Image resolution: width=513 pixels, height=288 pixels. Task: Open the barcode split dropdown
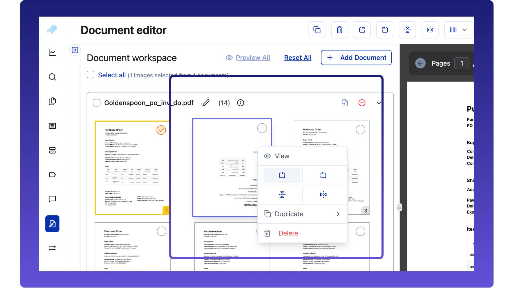(x=458, y=30)
